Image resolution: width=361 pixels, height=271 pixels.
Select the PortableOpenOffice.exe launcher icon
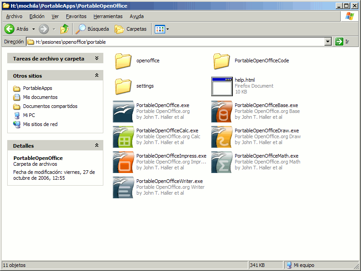tap(123, 112)
